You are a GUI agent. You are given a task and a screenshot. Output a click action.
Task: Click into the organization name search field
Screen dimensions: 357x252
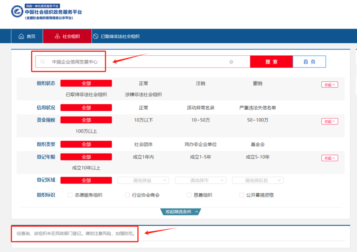point(142,62)
